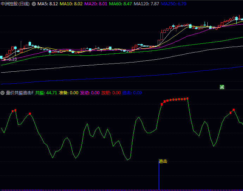Click the yellow 准备 indicator value
This screenshot has height=191, width=243.
tap(68, 93)
